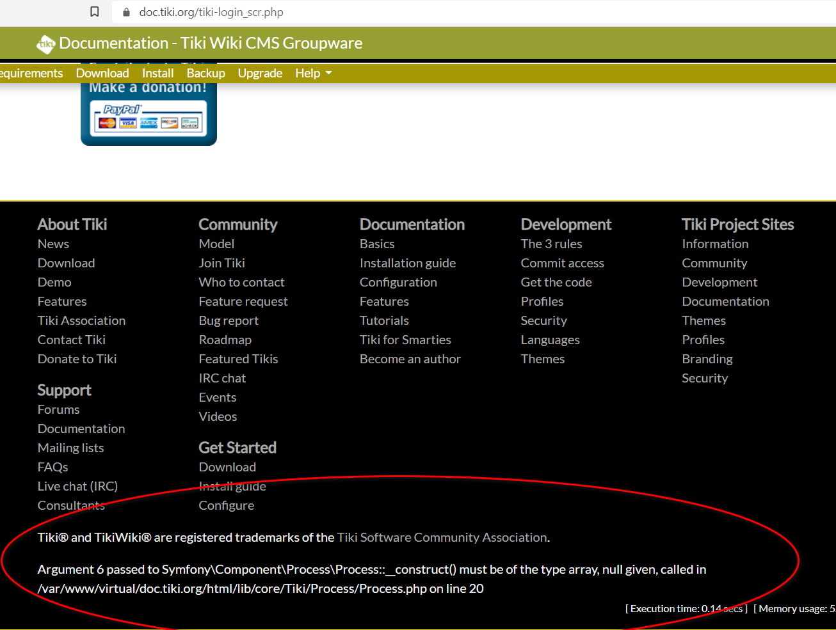Open the Languages link

[x=550, y=340]
